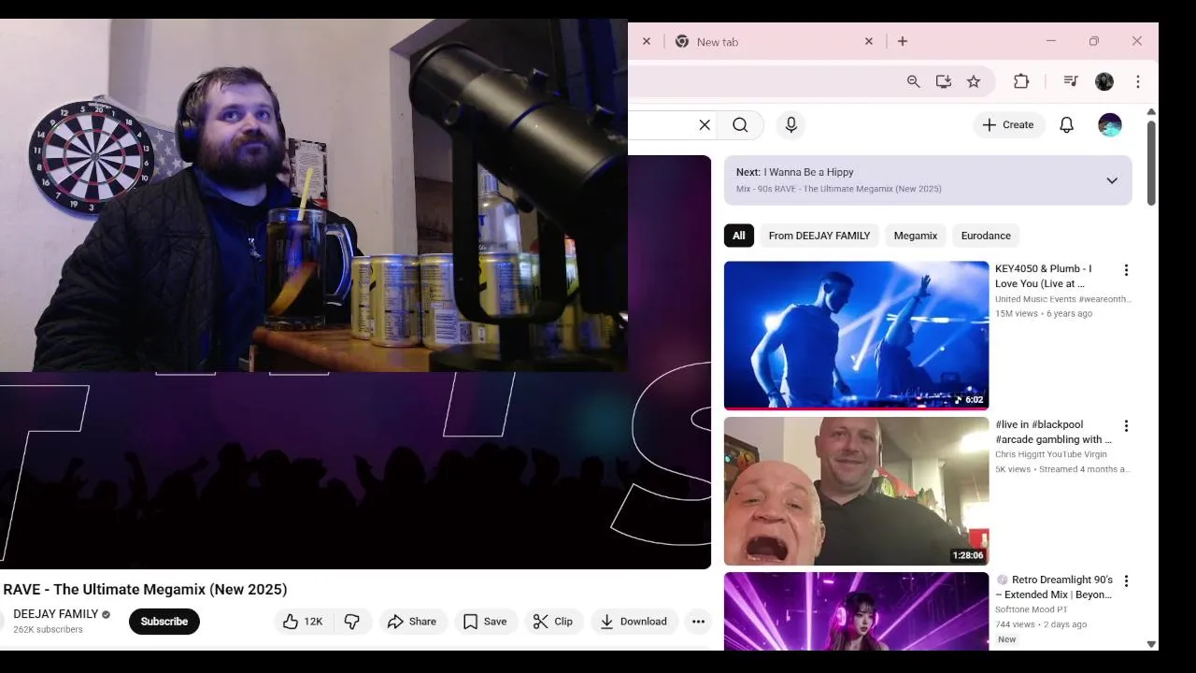Screen dimensions: 1196x673
Task: Click scrollbar up arrow
Action: [x=1151, y=111]
